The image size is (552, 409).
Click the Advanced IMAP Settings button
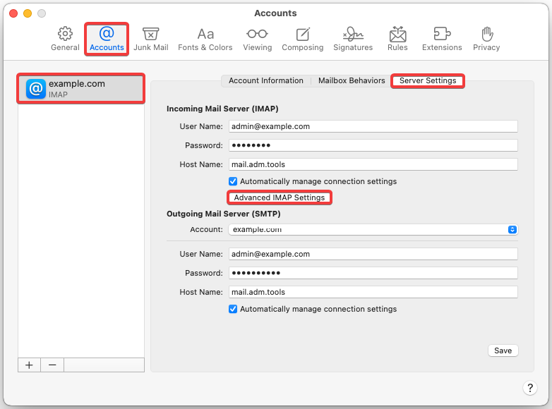[279, 197]
